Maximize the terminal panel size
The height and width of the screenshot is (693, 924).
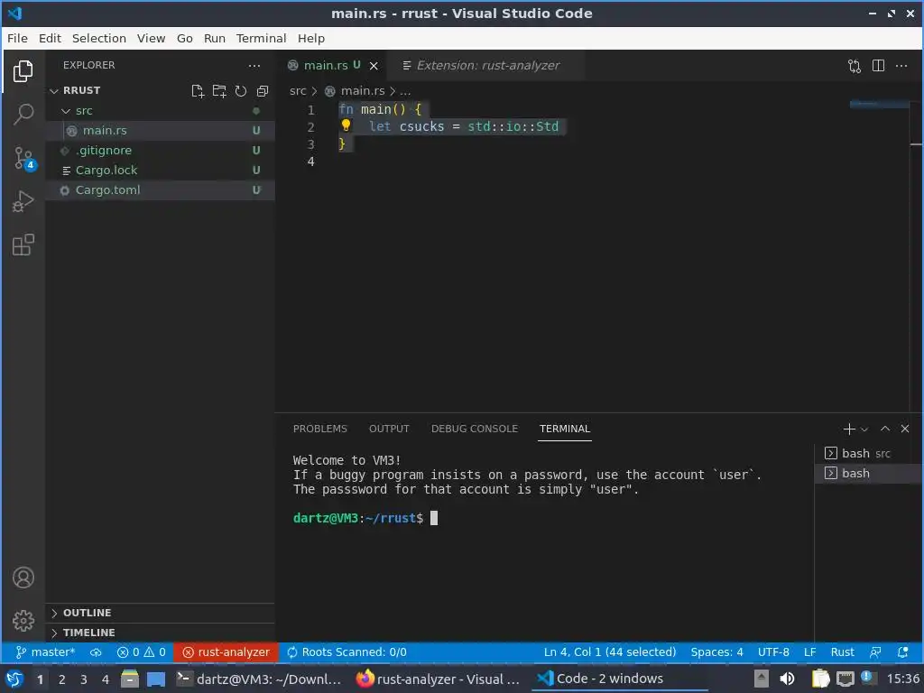(885, 429)
